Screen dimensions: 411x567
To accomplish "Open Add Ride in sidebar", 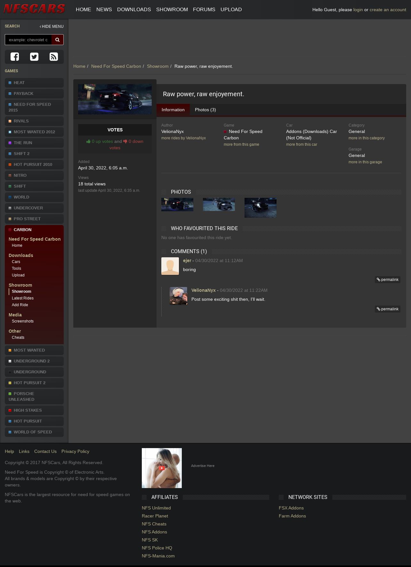I will pos(20,305).
